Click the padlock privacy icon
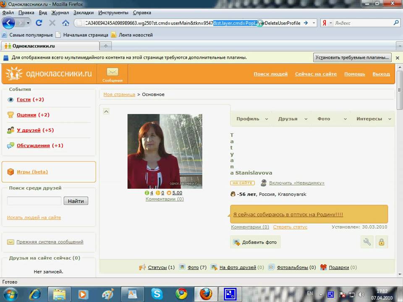 (x=382, y=242)
